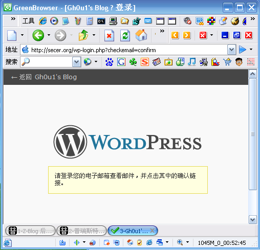Screen dimensions: 260x250
Task: Switch to previous tab orange arrow
Action: [175, 35]
